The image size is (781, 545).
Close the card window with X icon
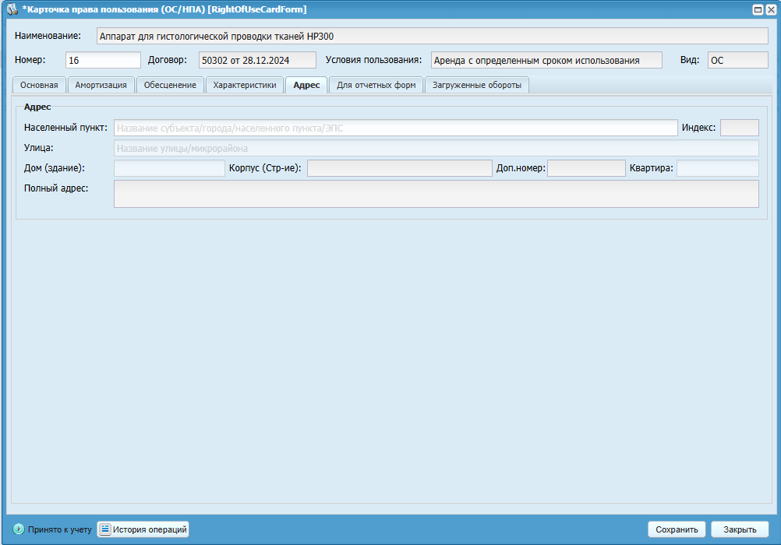click(770, 9)
